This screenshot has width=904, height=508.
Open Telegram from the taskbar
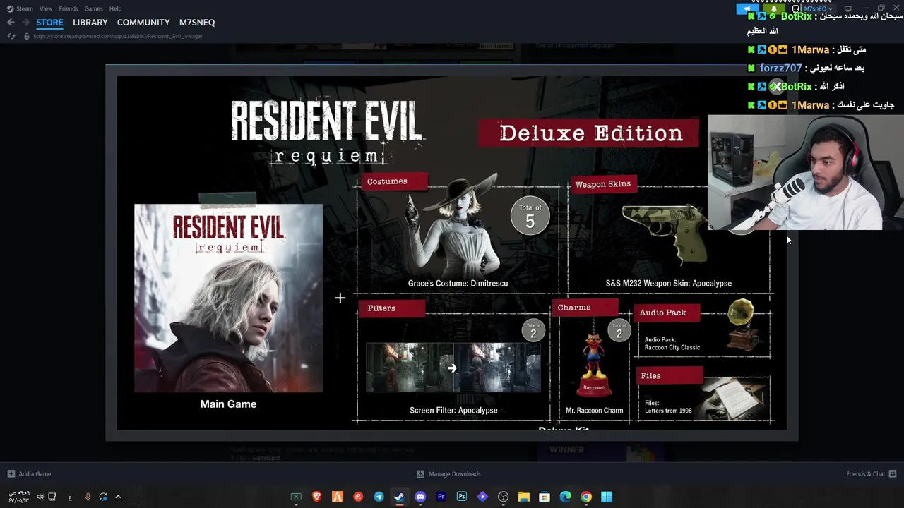pos(379,497)
